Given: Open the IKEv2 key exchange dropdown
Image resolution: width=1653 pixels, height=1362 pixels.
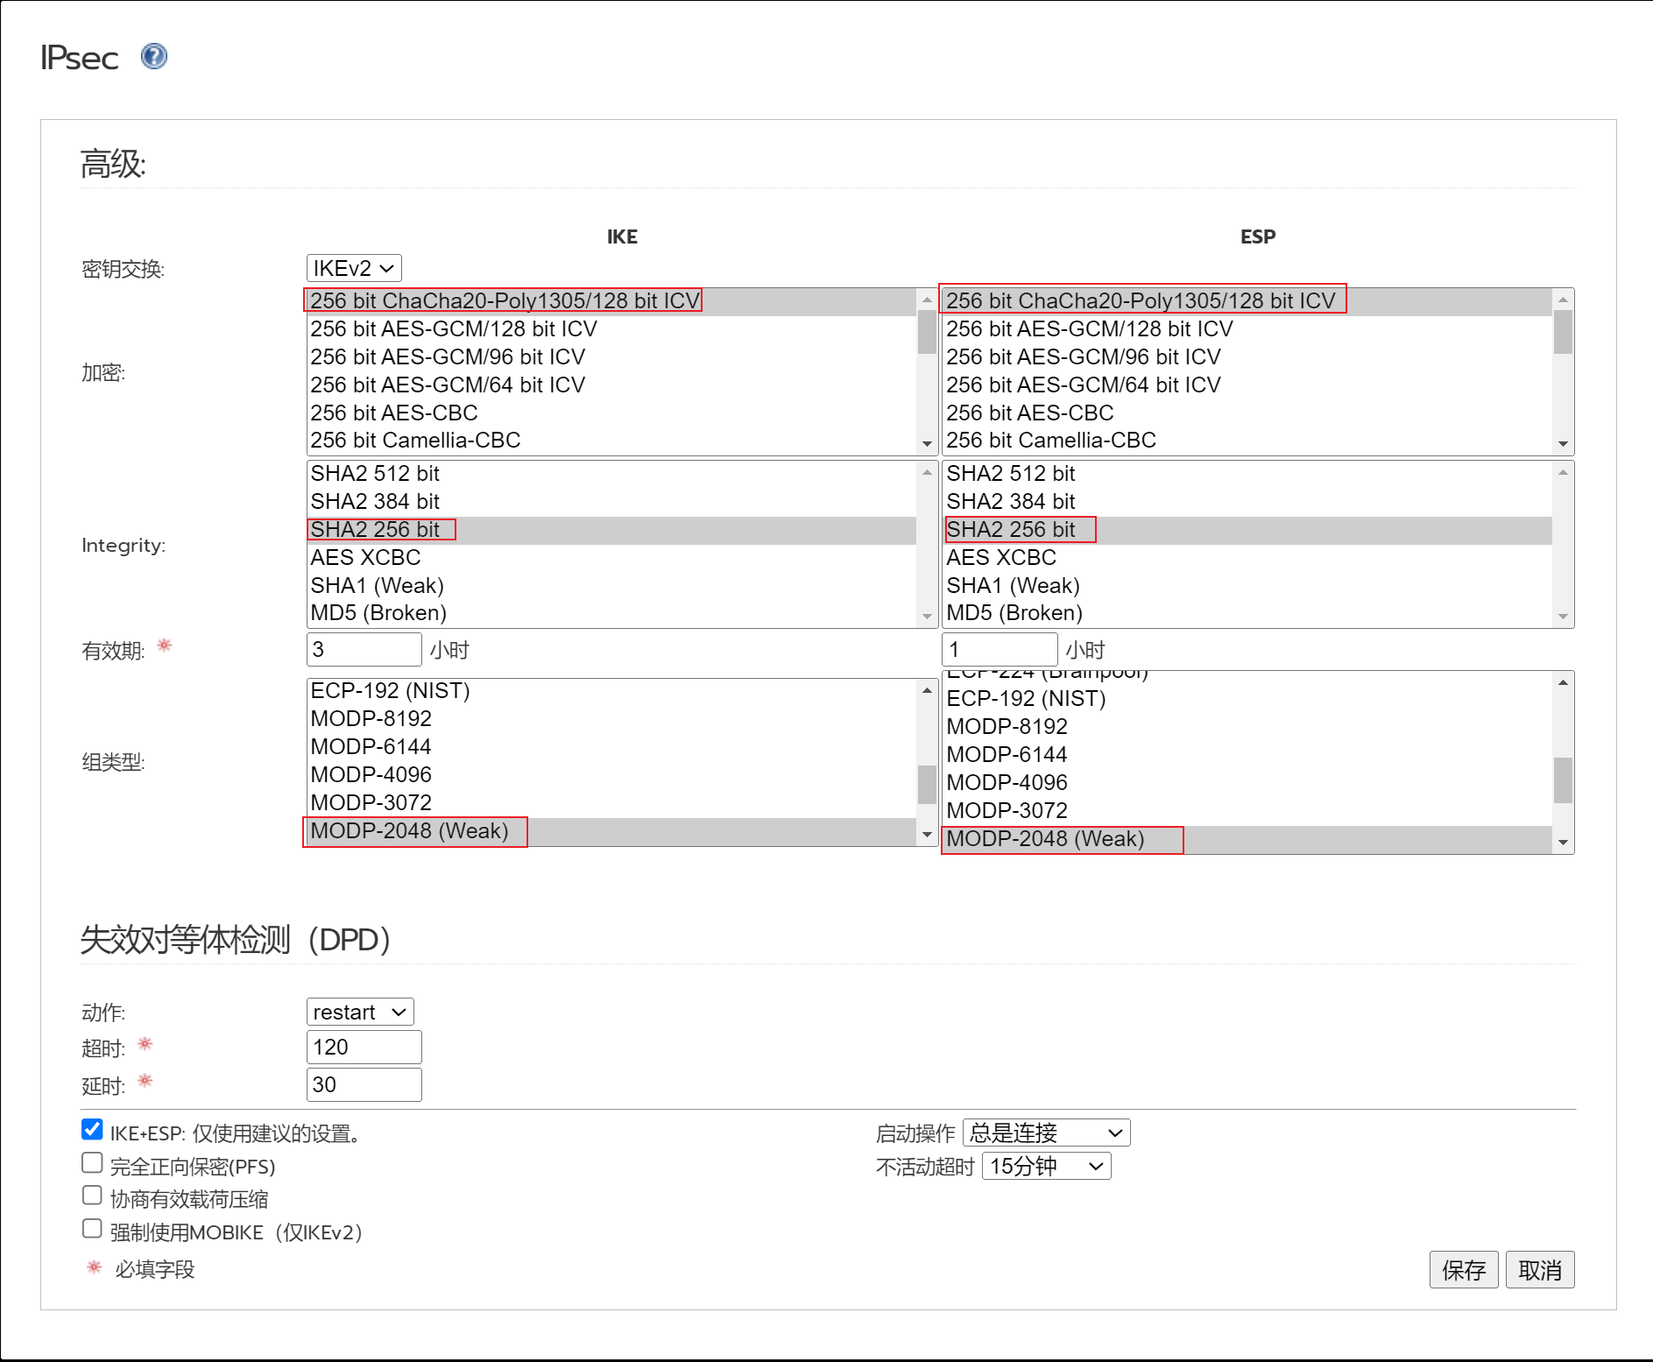Looking at the screenshot, I should 354,268.
